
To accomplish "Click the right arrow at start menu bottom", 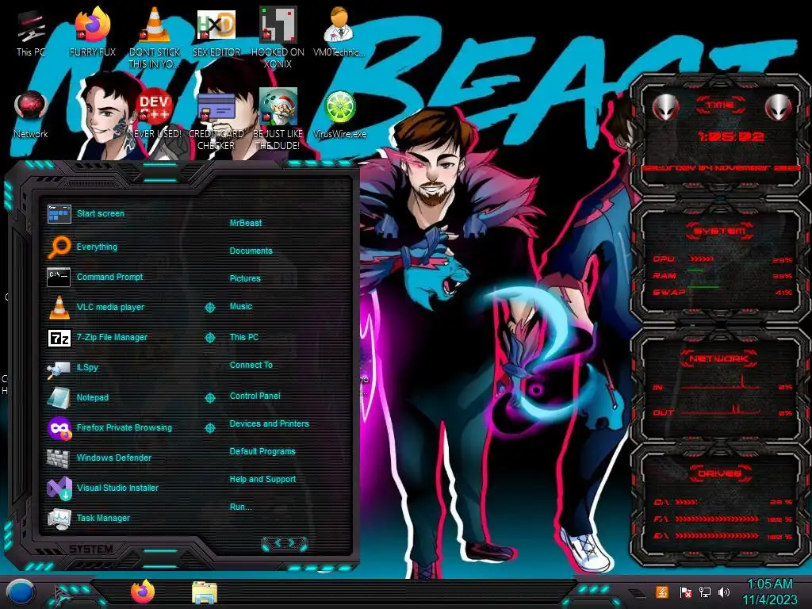I will pos(293,542).
